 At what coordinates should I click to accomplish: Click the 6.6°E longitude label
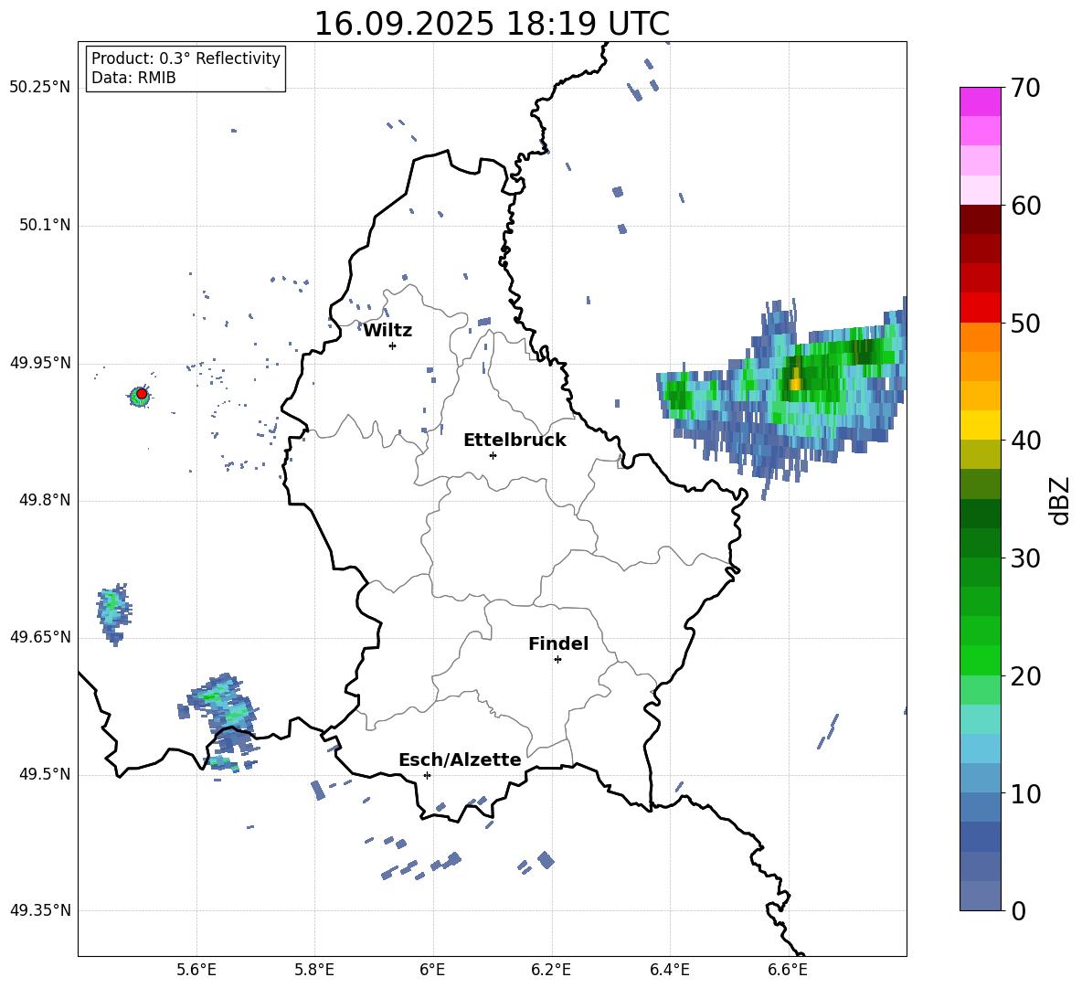coord(788,970)
